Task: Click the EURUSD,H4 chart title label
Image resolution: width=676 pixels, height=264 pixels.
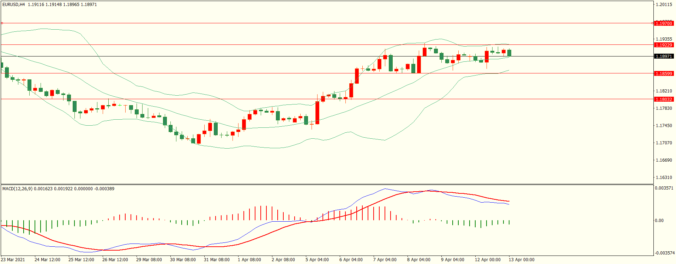Action: point(13,5)
